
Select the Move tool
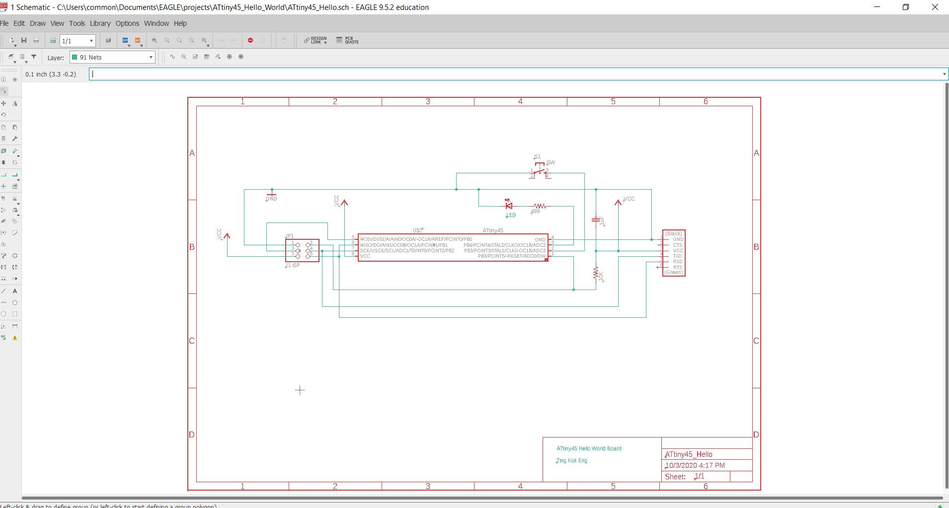pos(3,103)
